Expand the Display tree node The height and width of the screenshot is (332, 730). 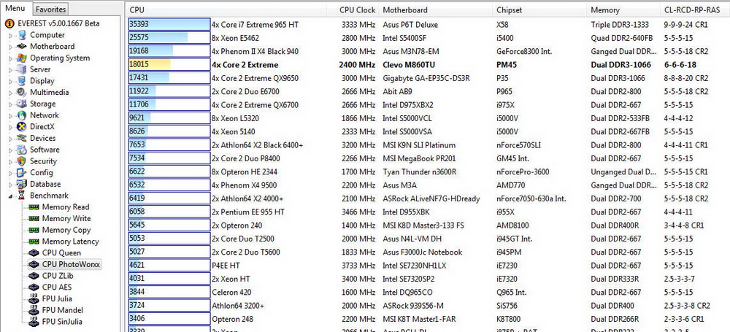pos(10,81)
